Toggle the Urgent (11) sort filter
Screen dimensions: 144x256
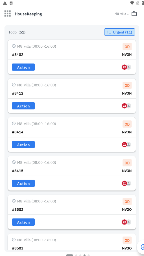[120, 32]
